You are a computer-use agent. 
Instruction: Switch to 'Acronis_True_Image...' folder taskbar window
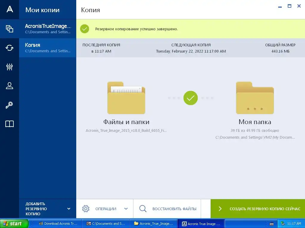pos(153,224)
